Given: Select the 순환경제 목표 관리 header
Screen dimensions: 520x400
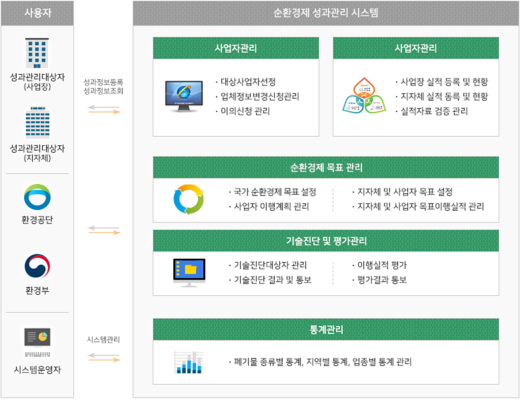Looking at the screenshot, I should (326, 167).
